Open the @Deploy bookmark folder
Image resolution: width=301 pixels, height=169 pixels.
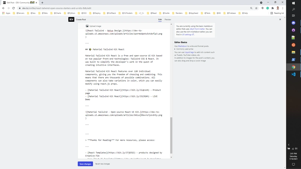point(95,13)
